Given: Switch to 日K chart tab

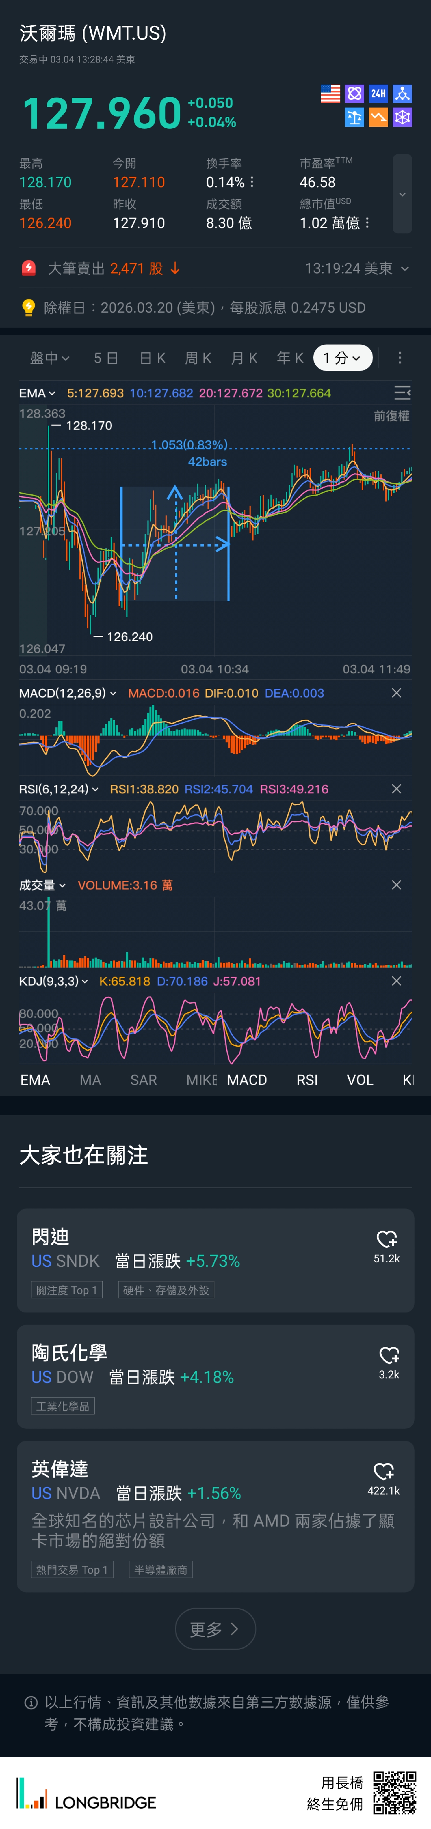Looking at the screenshot, I should [x=152, y=358].
